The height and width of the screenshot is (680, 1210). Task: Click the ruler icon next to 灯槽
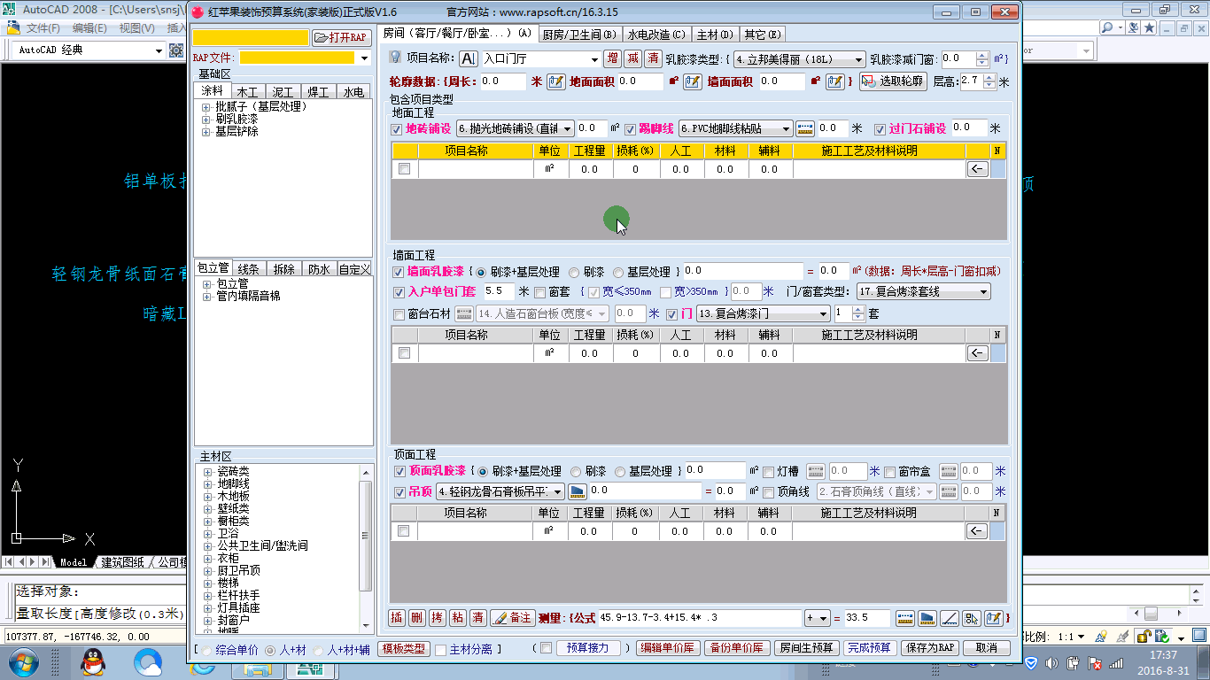[x=815, y=472]
